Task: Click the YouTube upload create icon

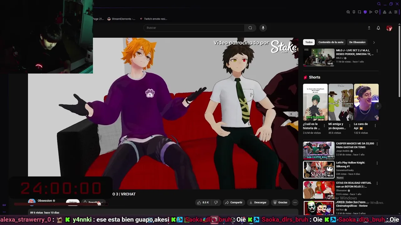Action: (369, 28)
